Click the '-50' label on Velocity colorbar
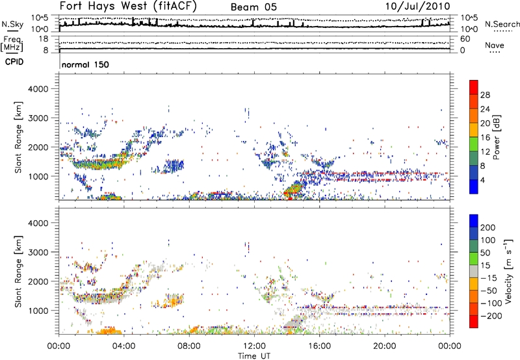Image resolution: width=520 pixels, height=360 pixels. click(488, 290)
